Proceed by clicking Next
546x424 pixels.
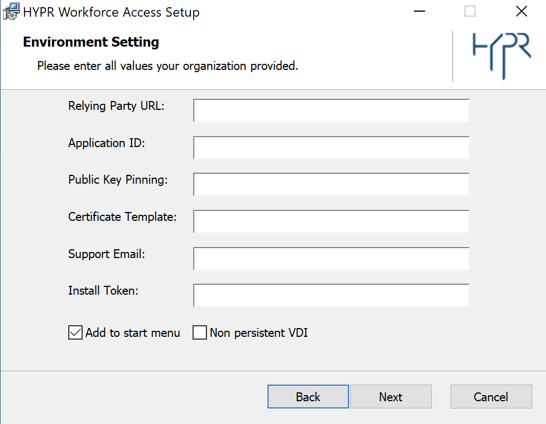coord(391,396)
